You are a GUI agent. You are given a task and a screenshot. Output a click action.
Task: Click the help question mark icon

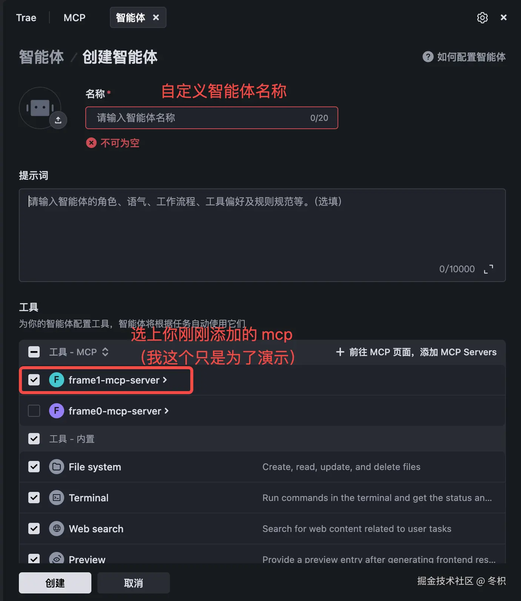428,57
